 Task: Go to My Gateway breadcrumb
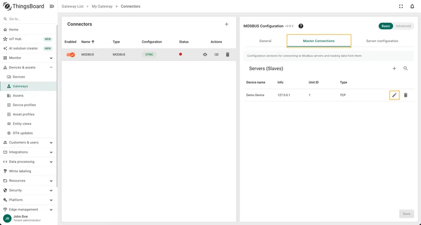coord(102,6)
